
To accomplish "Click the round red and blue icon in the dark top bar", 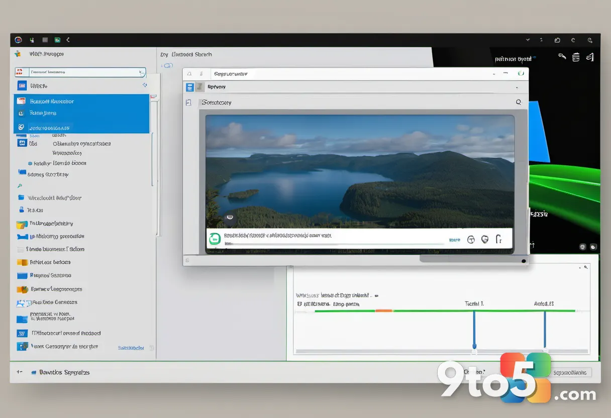I will (x=19, y=40).
